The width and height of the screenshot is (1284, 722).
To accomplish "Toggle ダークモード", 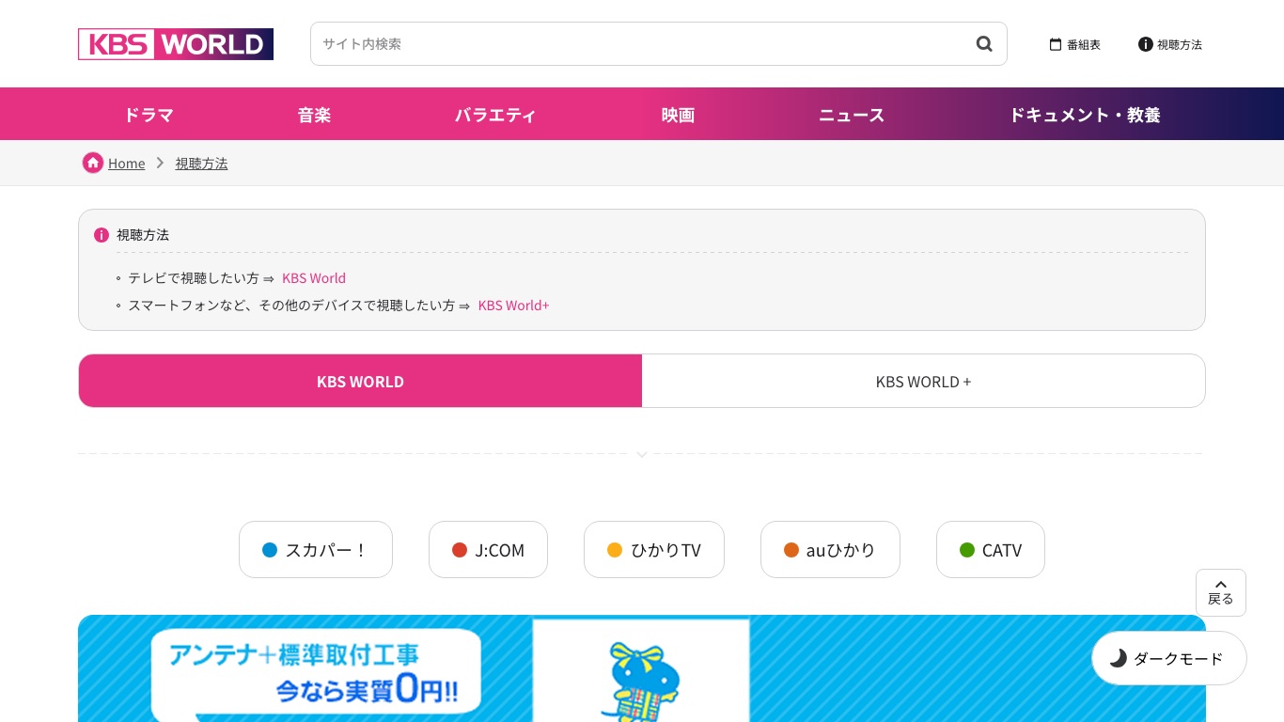I will pyautogui.click(x=1168, y=658).
